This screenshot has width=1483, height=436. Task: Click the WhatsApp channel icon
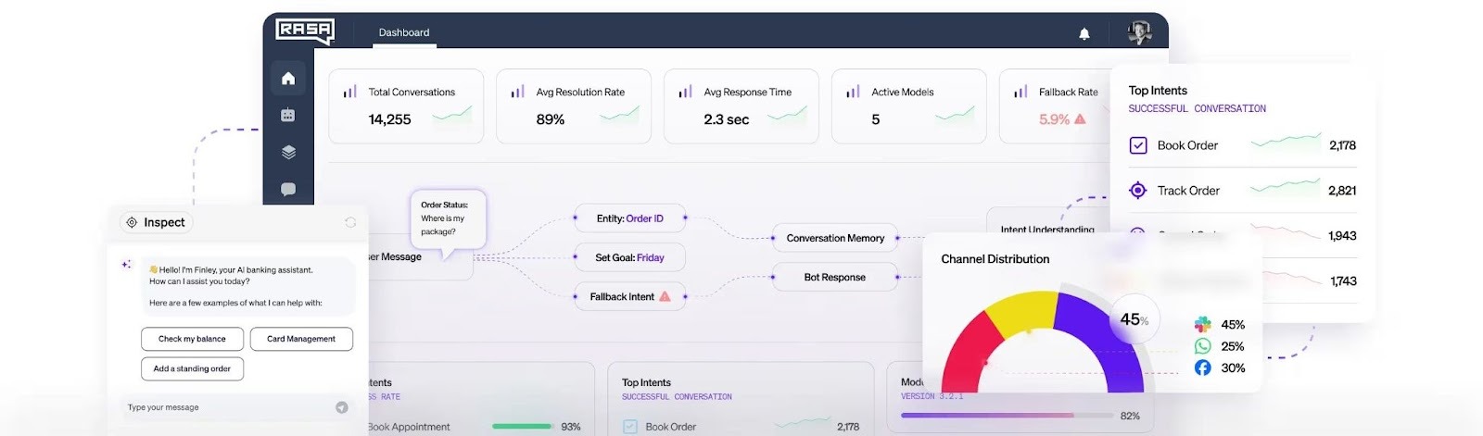(1202, 346)
